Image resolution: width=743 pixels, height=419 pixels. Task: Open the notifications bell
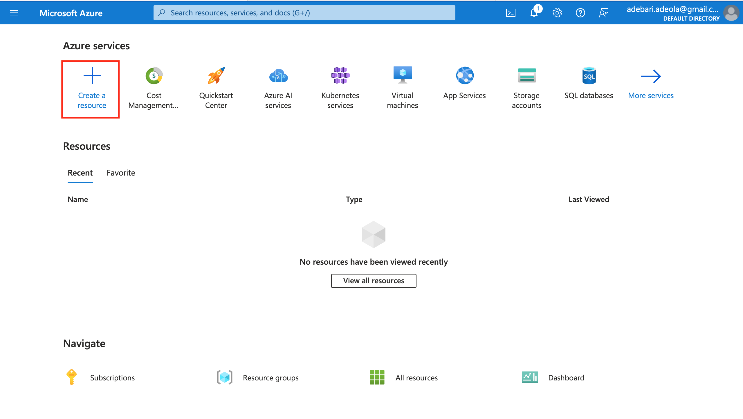pyautogui.click(x=534, y=13)
